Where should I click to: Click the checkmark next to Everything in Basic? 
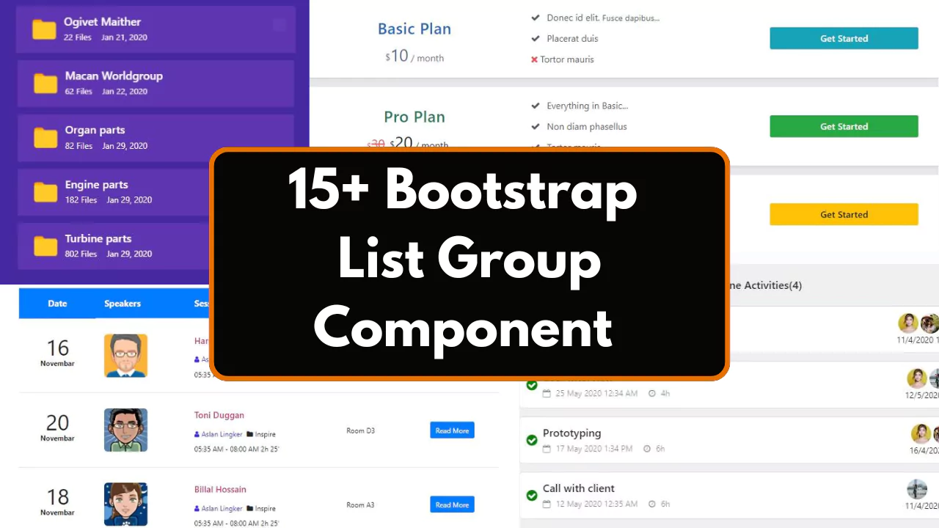coord(536,106)
